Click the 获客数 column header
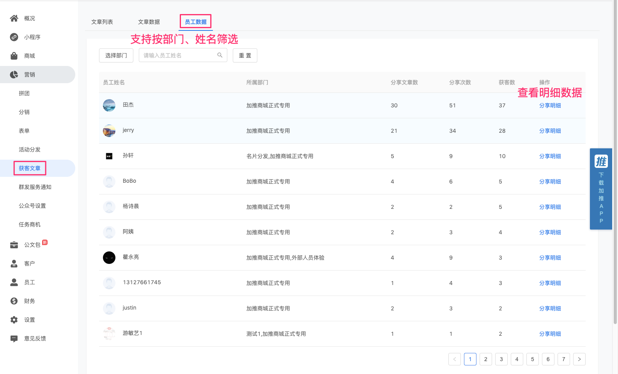Screen dimensions: 618x374 pyautogui.click(x=507, y=82)
